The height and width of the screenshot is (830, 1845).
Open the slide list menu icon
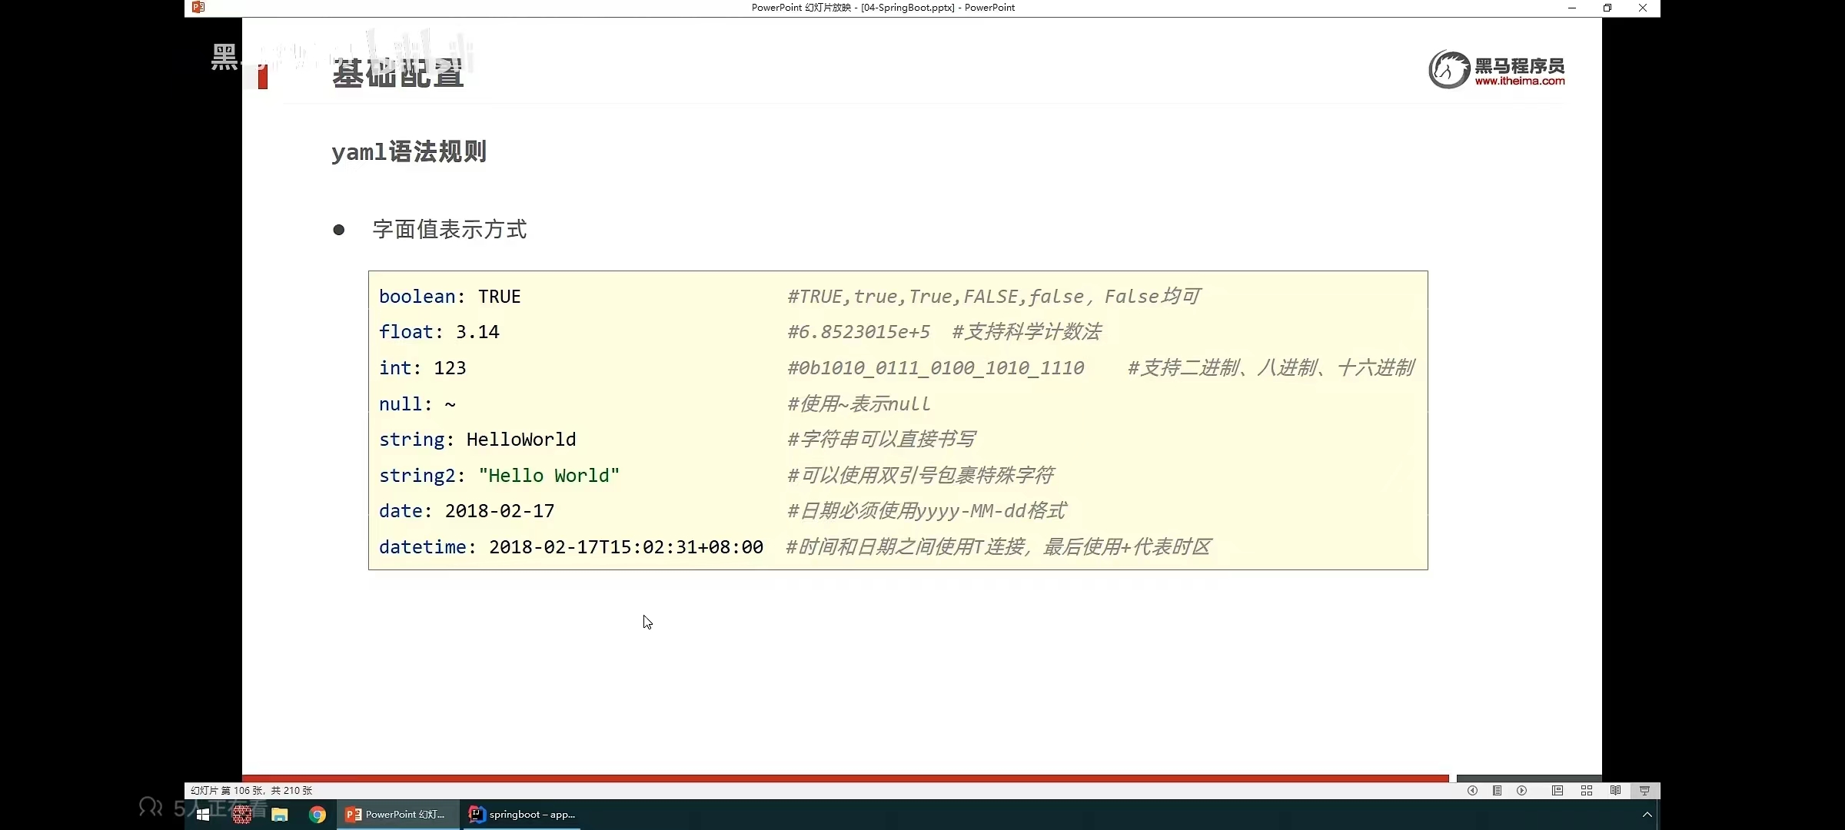[x=1497, y=790]
